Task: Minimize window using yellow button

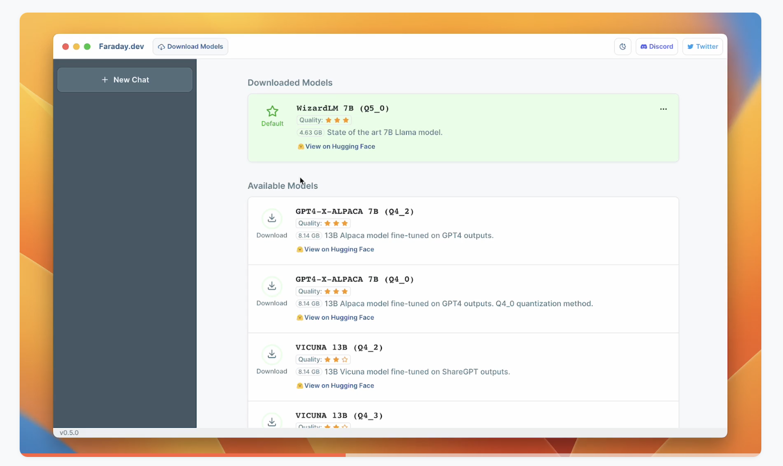Action: tap(76, 46)
